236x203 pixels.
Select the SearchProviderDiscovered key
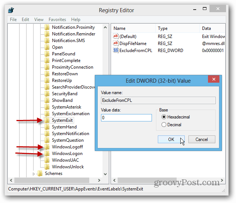[73, 87]
